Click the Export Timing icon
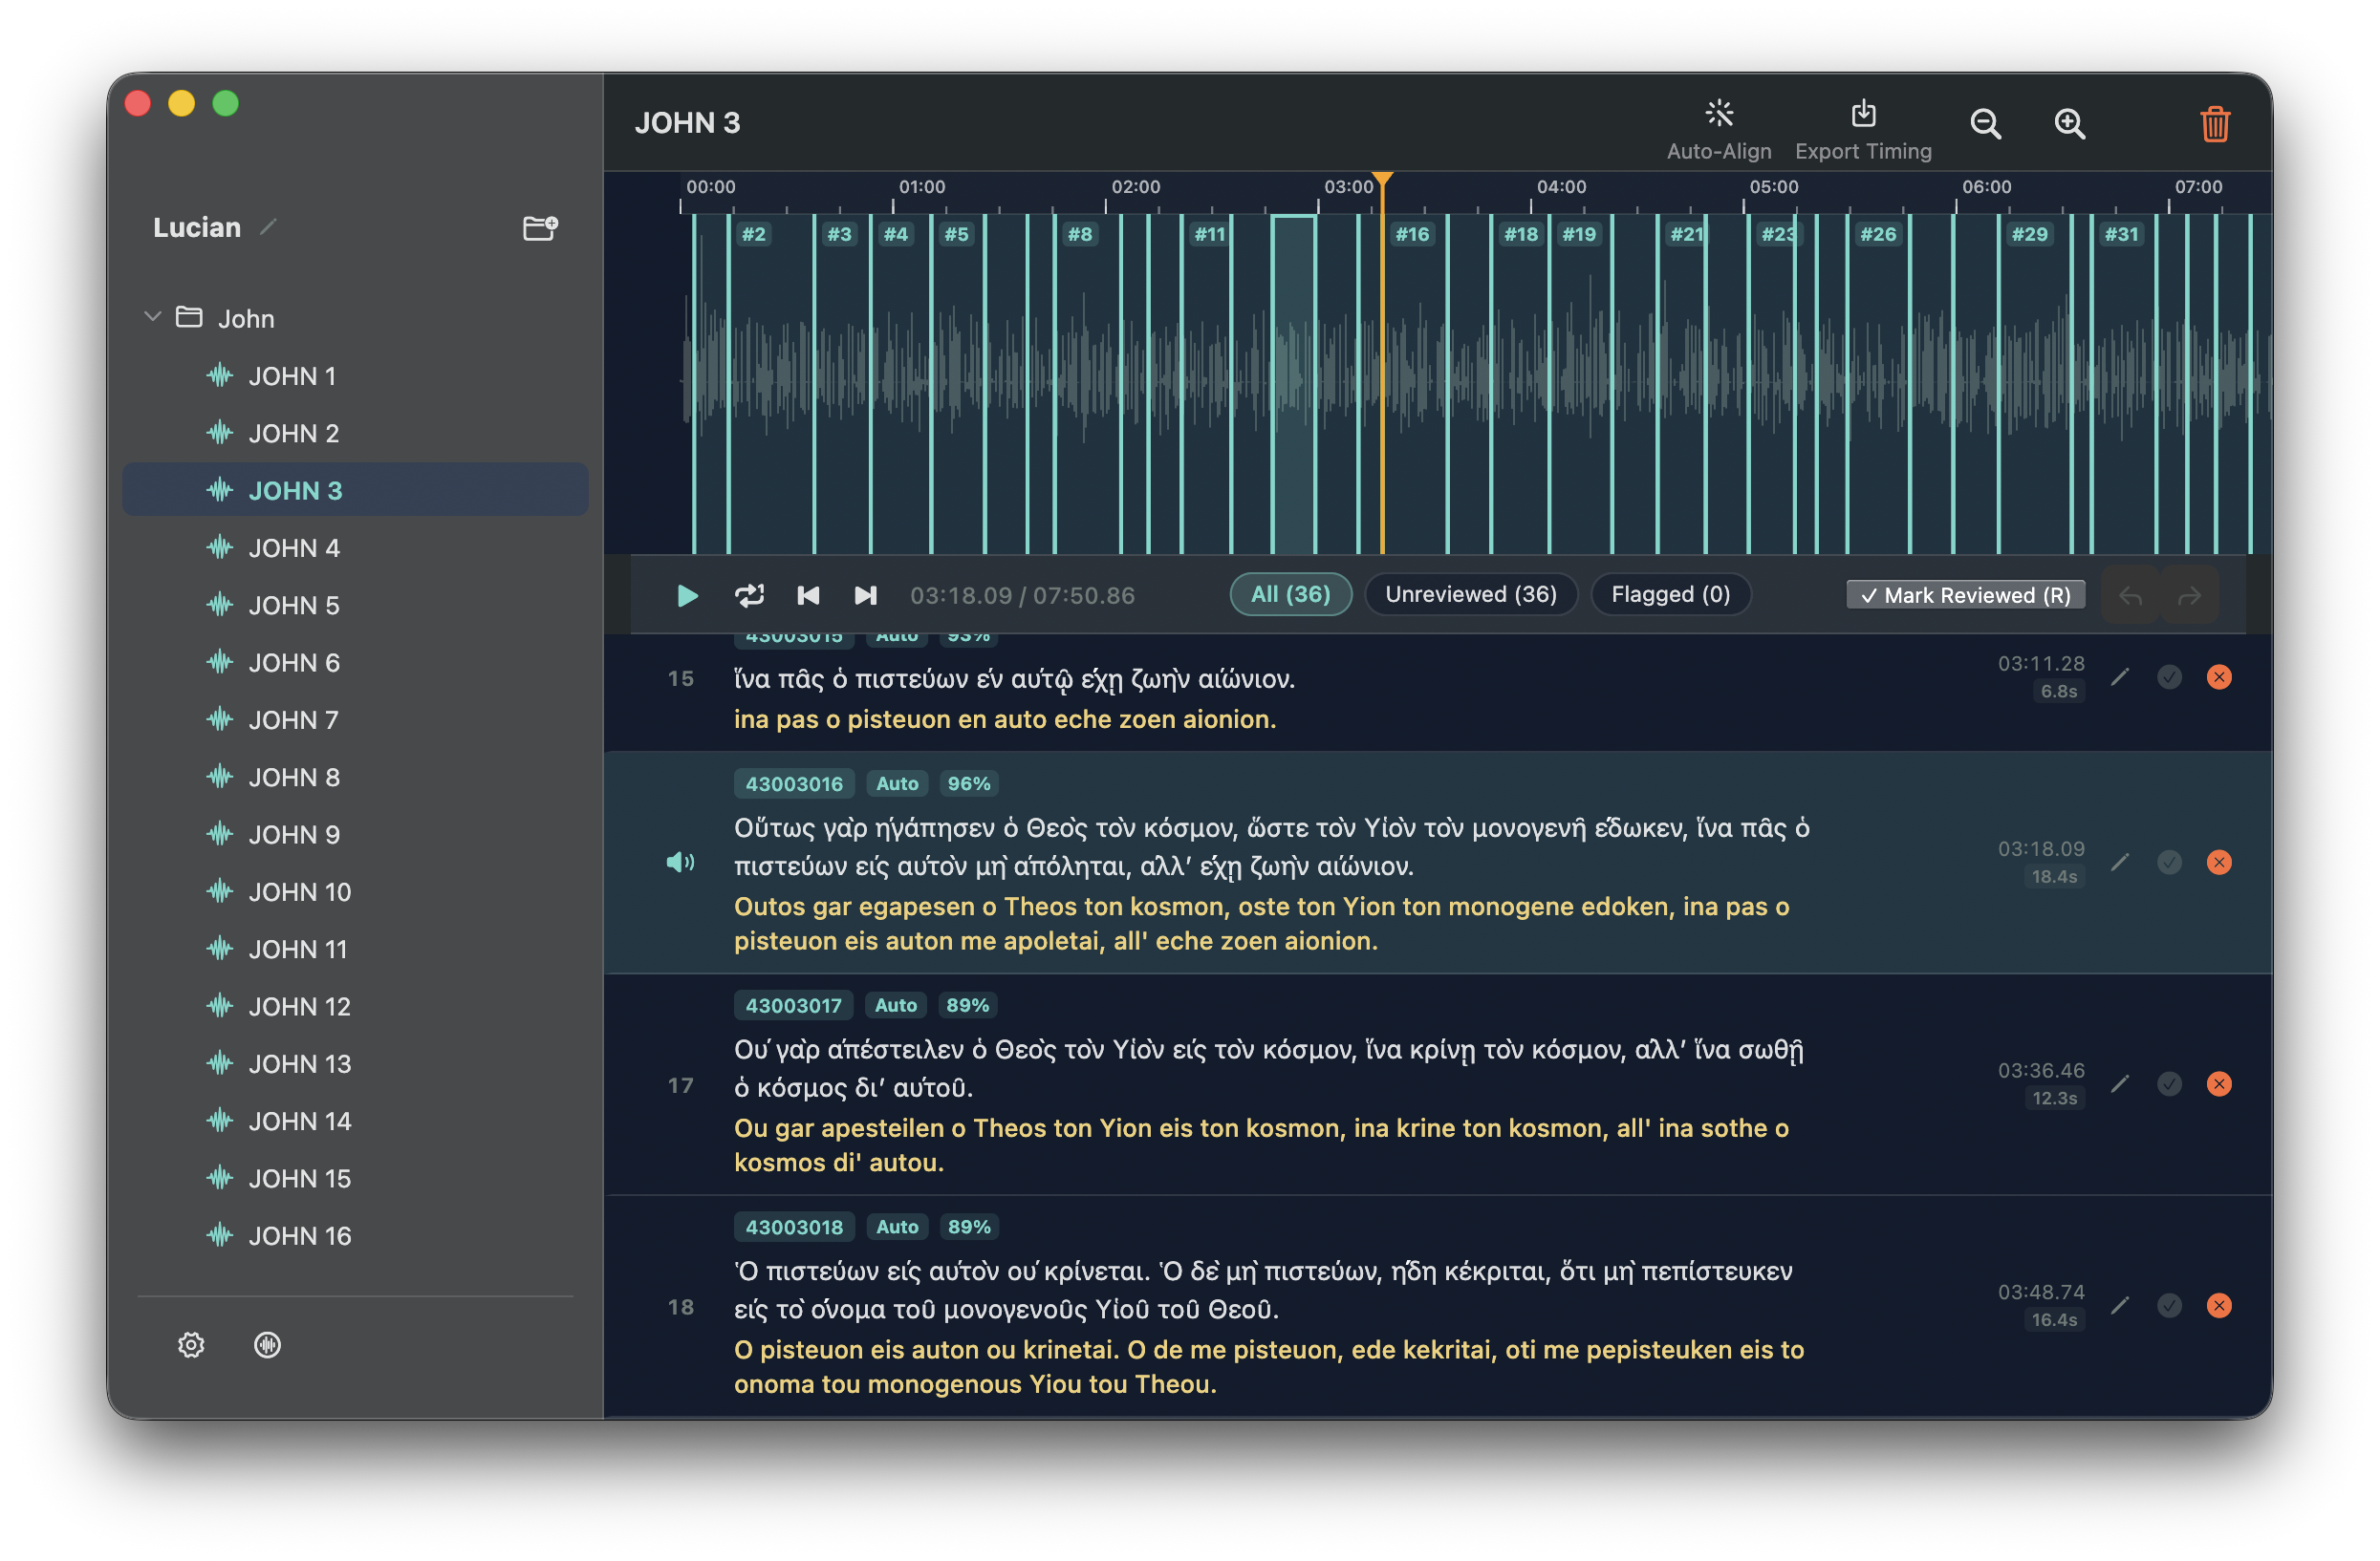Viewport: 2380px width, 1561px height. [1863, 114]
